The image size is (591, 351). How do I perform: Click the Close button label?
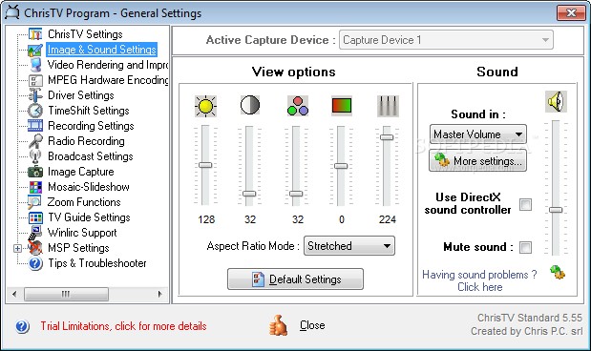(x=312, y=325)
